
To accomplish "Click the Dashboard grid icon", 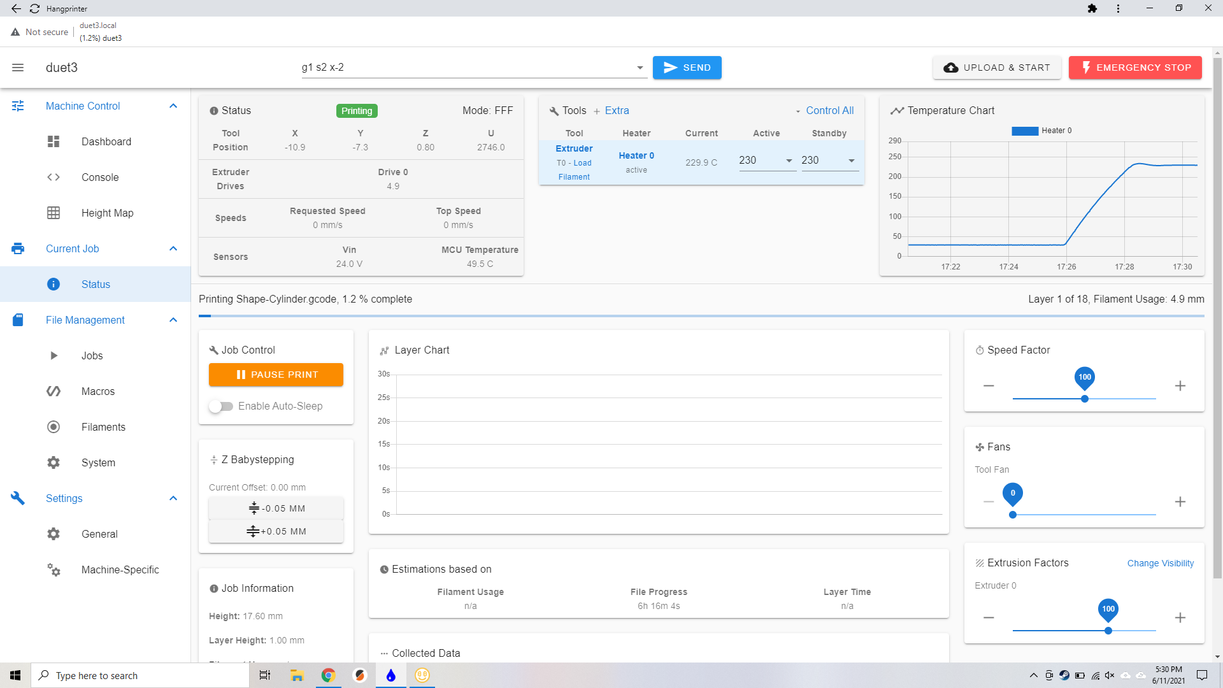I will coord(54,141).
